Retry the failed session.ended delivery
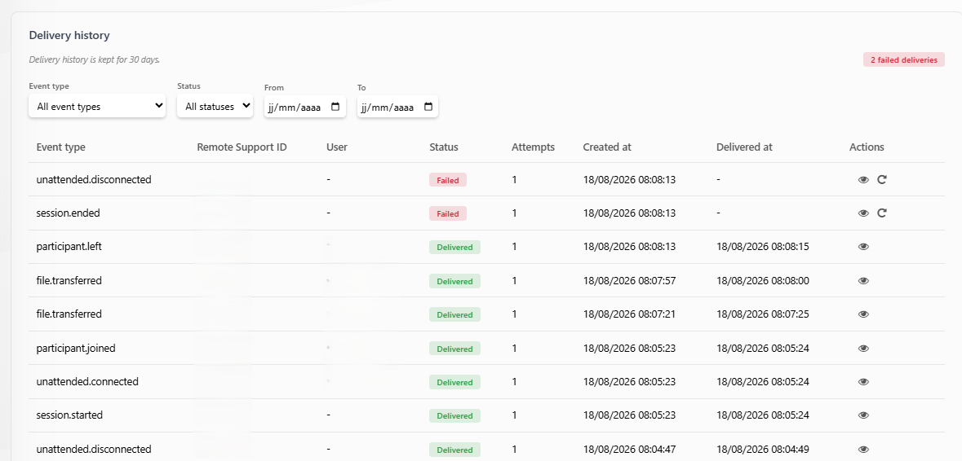The image size is (962, 461). click(x=881, y=213)
